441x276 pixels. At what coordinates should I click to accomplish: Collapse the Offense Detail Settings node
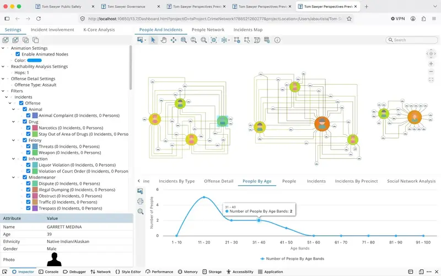pos(3,79)
